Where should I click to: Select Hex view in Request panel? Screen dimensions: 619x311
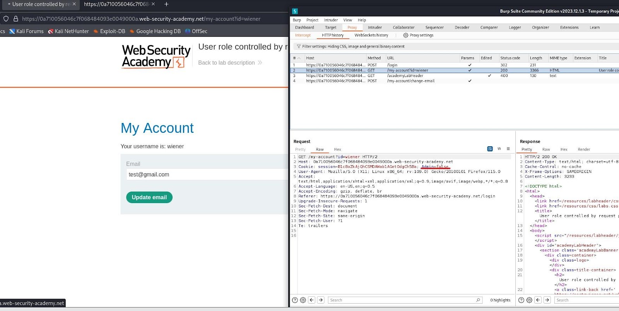click(338, 149)
